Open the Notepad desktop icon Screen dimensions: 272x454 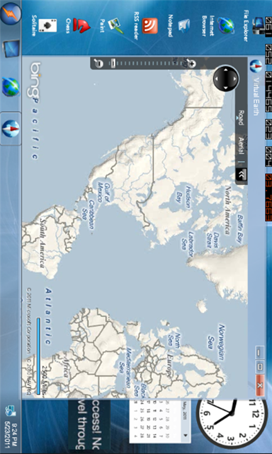pos(179,26)
